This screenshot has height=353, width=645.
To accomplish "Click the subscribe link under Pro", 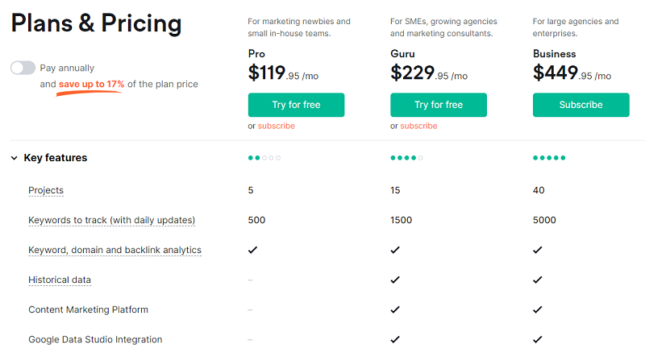I will point(277,126).
